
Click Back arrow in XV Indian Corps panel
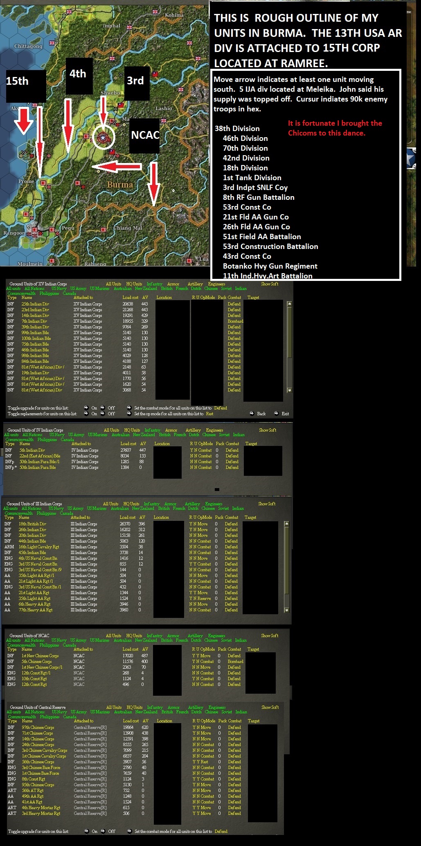[x=252, y=414]
